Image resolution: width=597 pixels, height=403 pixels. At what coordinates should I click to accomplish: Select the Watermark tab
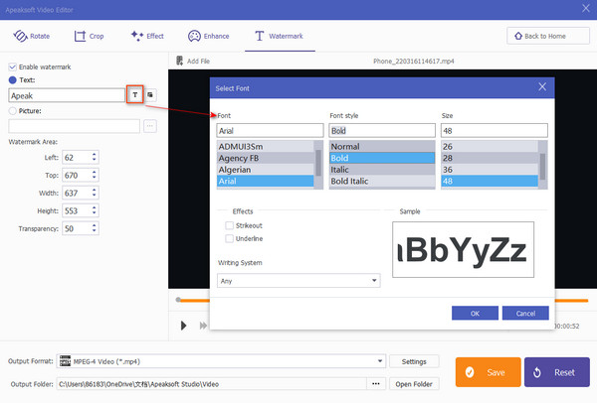coord(279,36)
